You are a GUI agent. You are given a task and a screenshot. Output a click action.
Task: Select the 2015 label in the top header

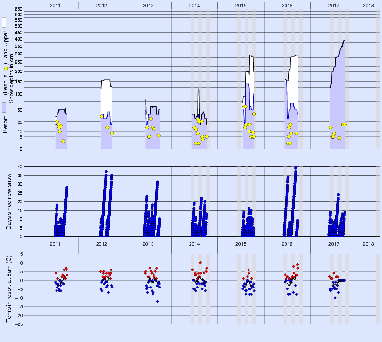[241, 5]
